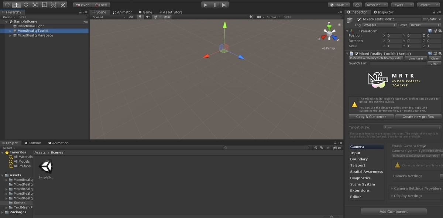Switch to the Animator tab

pos(122,12)
